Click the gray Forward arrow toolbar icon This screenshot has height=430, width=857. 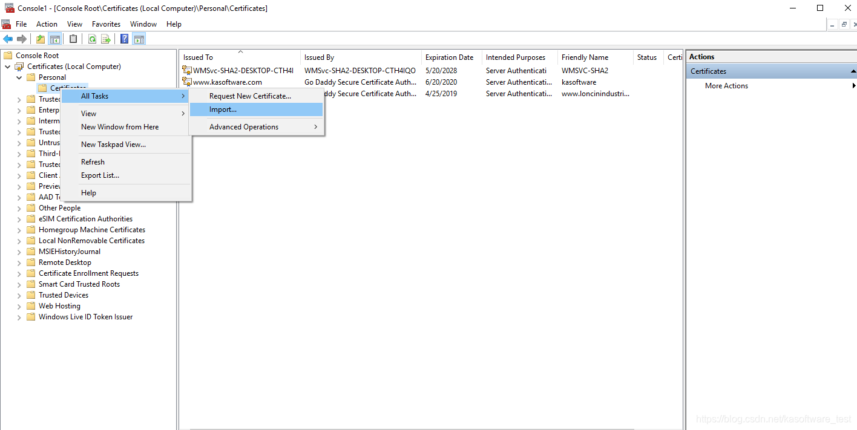click(22, 39)
